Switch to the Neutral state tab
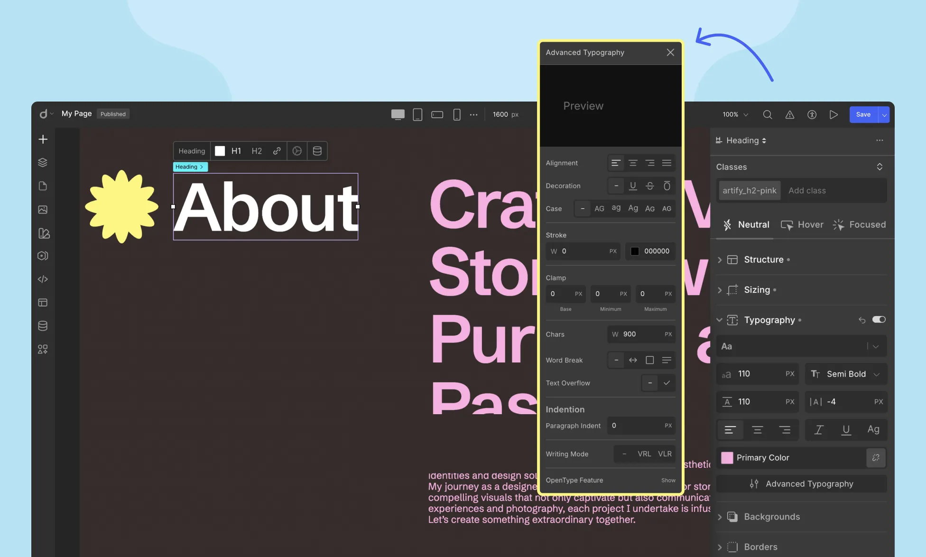The width and height of the screenshot is (926, 557). (746, 224)
